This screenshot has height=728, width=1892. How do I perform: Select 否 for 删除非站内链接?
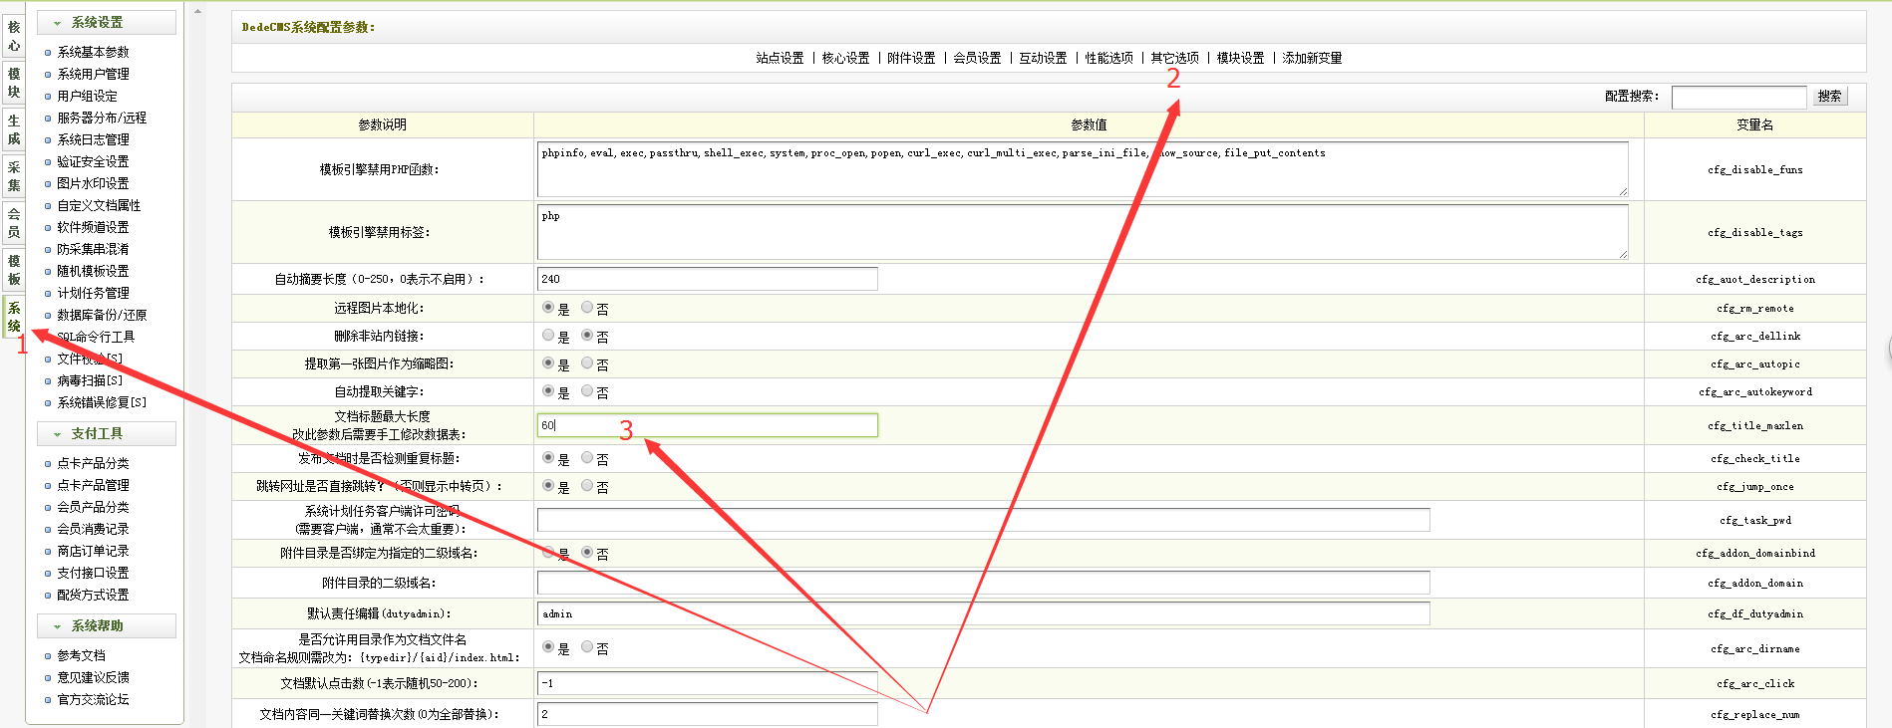(x=587, y=336)
